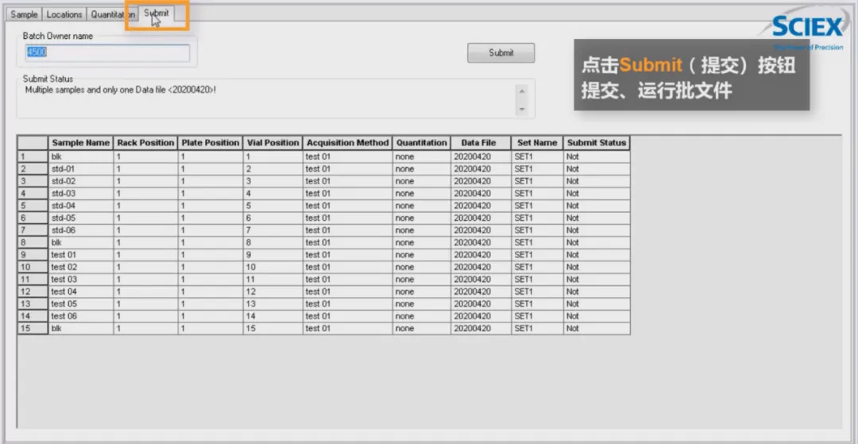Click the Plate Position column header

210,143
